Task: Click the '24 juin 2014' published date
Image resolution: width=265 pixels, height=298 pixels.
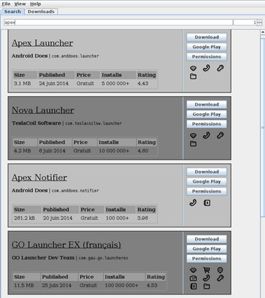Action: pos(54,83)
